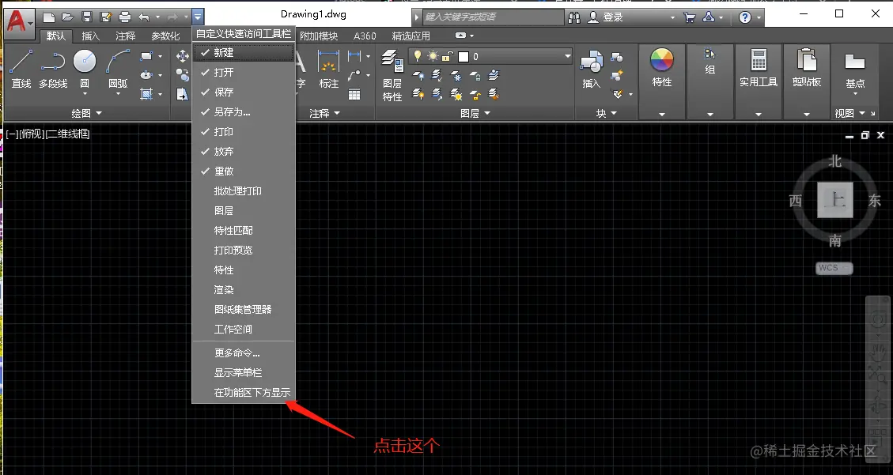Click the Thaw All Layers sun icon
Viewport: 893px width, 475px height.
(456, 93)
